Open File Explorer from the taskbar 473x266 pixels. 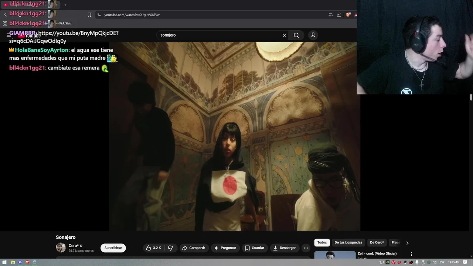click(13, 262)
